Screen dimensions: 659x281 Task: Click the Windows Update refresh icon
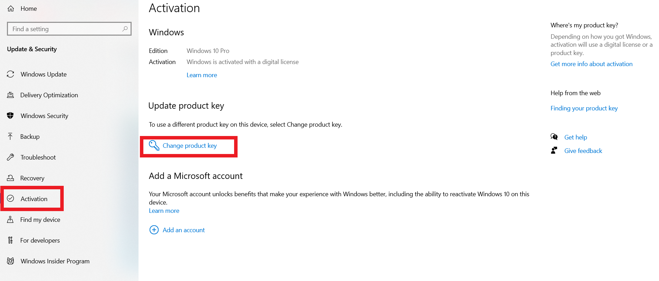tap(10, 74)
